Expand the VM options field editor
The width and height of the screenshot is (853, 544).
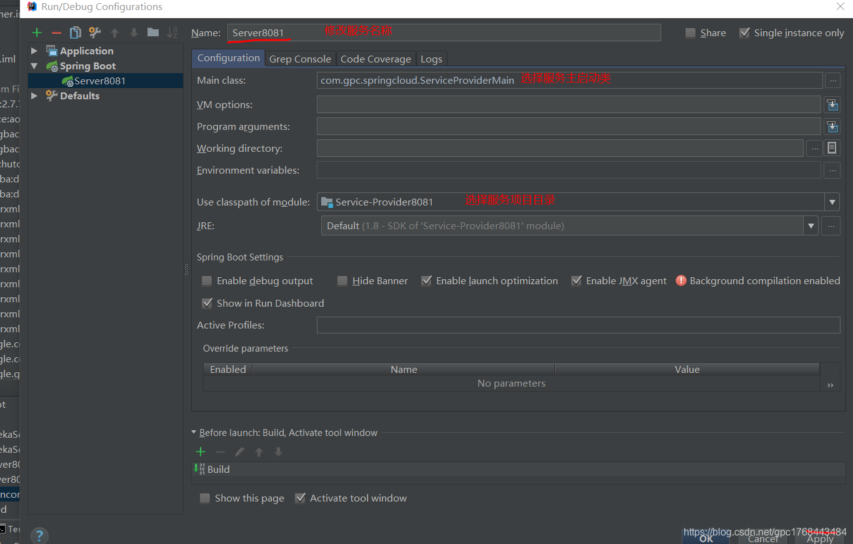click(x=832, y=104)
